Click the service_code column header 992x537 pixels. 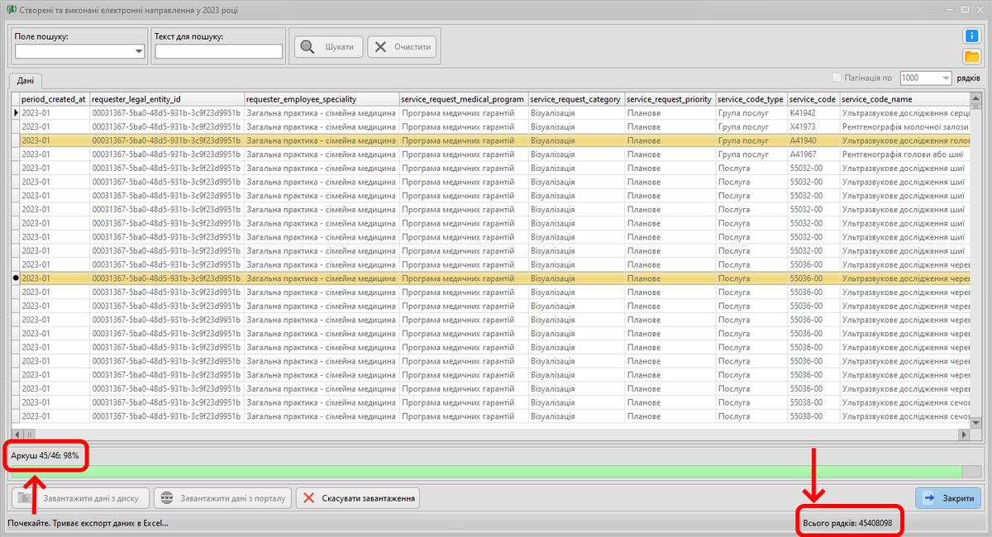(813, 99)
